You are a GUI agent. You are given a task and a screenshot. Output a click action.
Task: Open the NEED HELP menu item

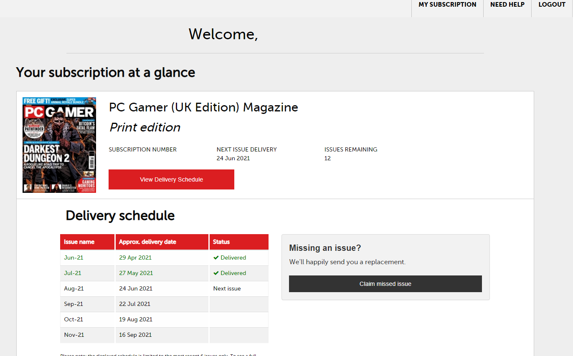(507, 5)
